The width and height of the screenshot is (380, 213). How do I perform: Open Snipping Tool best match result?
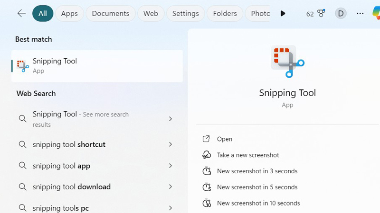(97, 66)
